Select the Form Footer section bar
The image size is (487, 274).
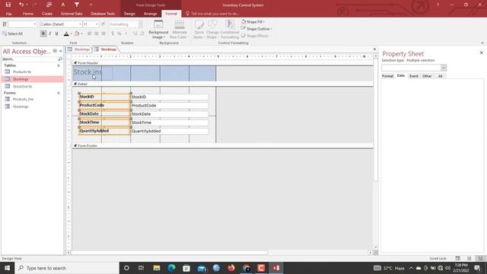point(223,145)
